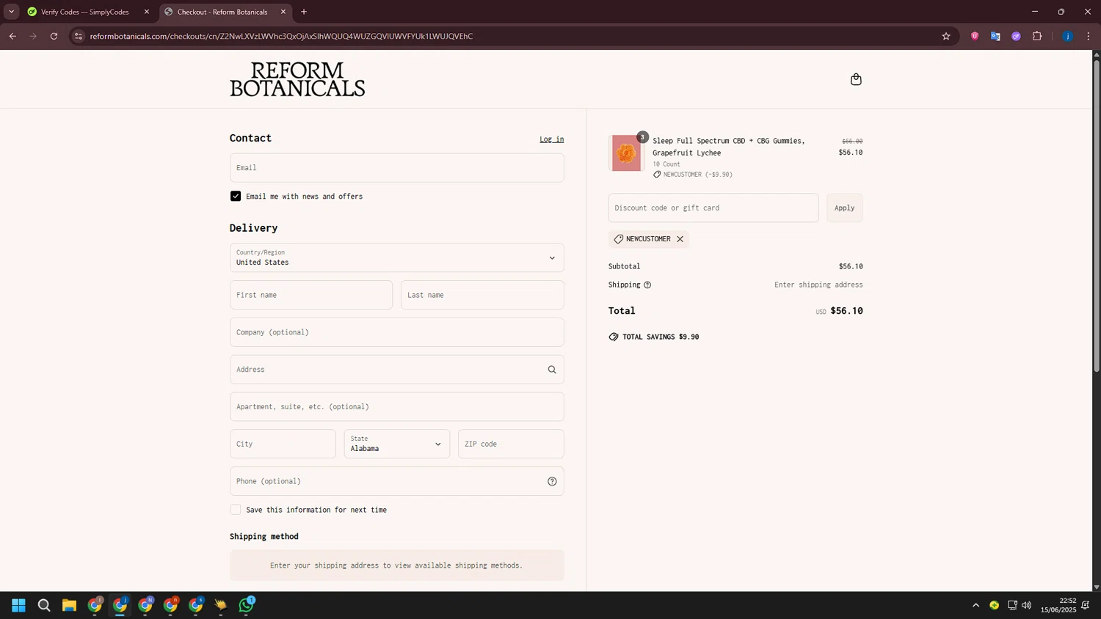Viewport: 1101px width, 619px height.
Task: Click the City input field
Action: 283,444
